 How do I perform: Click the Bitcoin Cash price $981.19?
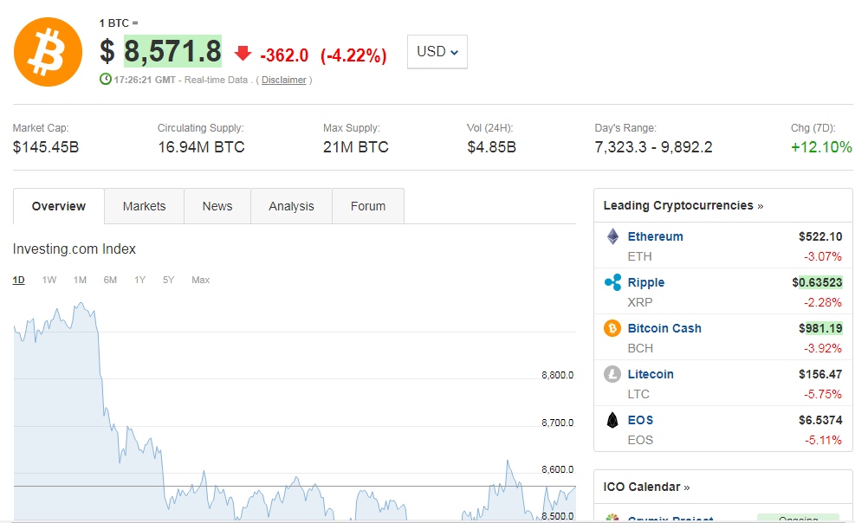coord(820,328)
